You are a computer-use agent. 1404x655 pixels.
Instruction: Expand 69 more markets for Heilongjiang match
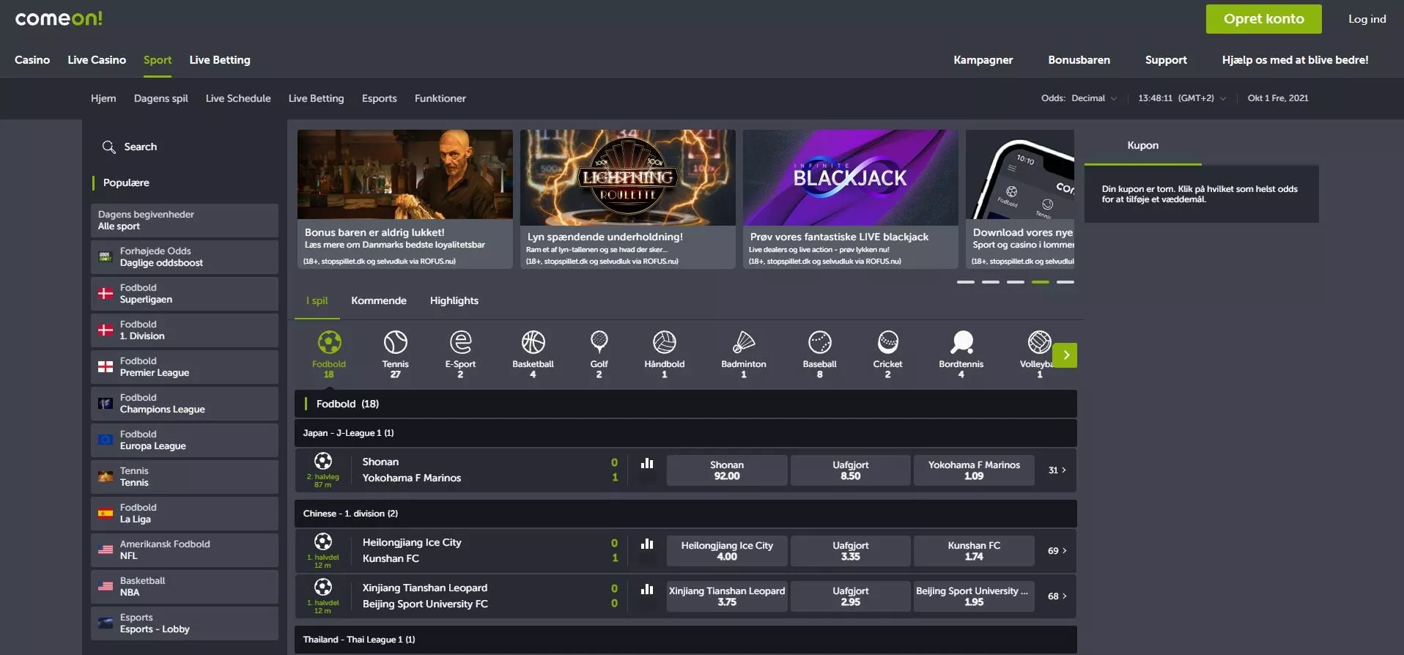point(1057,551)
